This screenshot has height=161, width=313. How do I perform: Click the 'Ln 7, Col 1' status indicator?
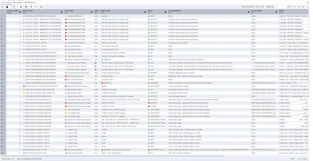click(304, 159)
